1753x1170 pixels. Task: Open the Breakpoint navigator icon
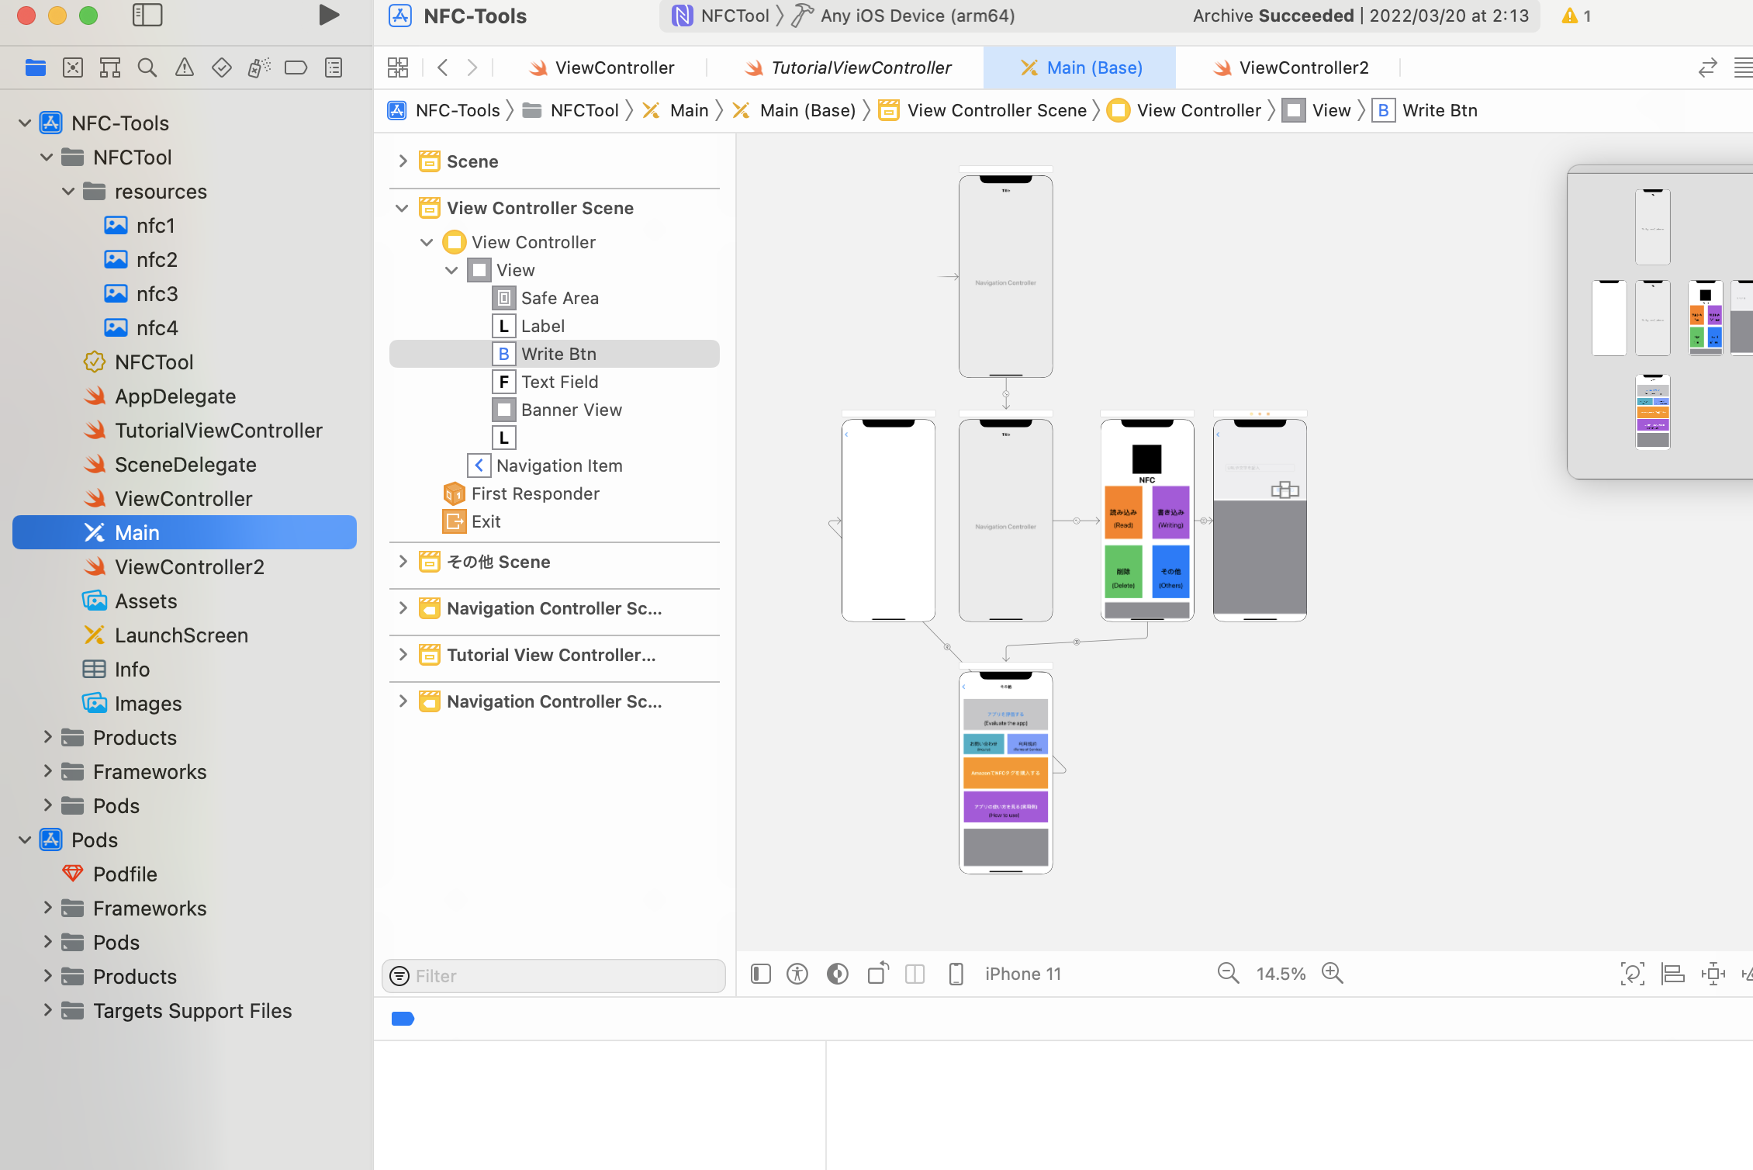[296, 68]
